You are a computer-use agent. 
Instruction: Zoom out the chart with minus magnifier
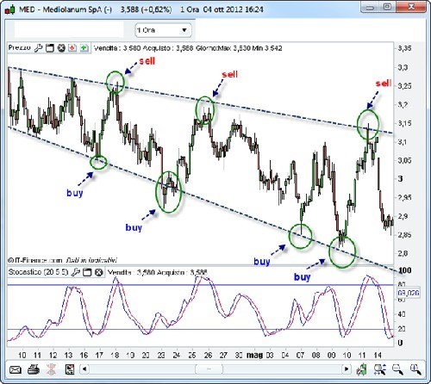click(x=397, y=369)
